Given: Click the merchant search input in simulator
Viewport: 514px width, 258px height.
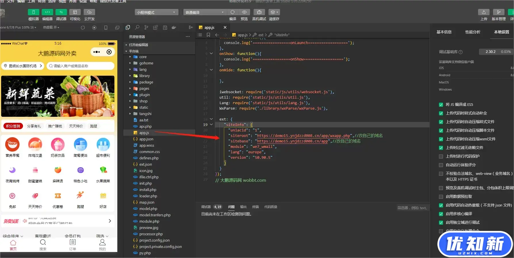Looking at the screenshot, I should pyautogui.click(x=80, y=66).
